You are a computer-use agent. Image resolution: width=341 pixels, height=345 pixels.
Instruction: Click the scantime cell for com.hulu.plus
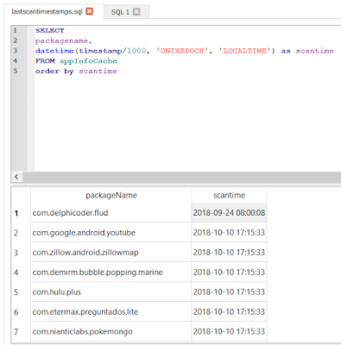tap(229, 292)
